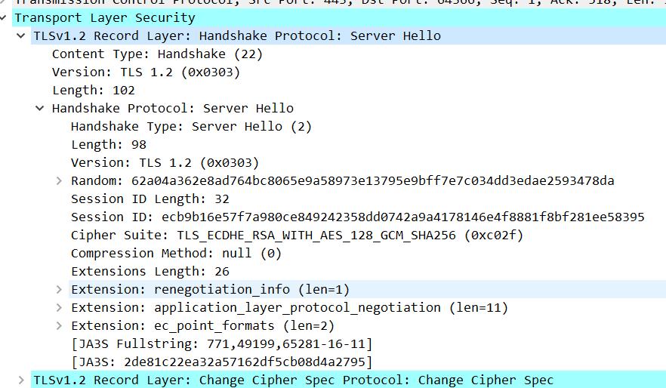The width and height of the screenshot is (666, 388).
Task: Highlight the Session ID Length: 32 row
Action: (x=150, y=199)
